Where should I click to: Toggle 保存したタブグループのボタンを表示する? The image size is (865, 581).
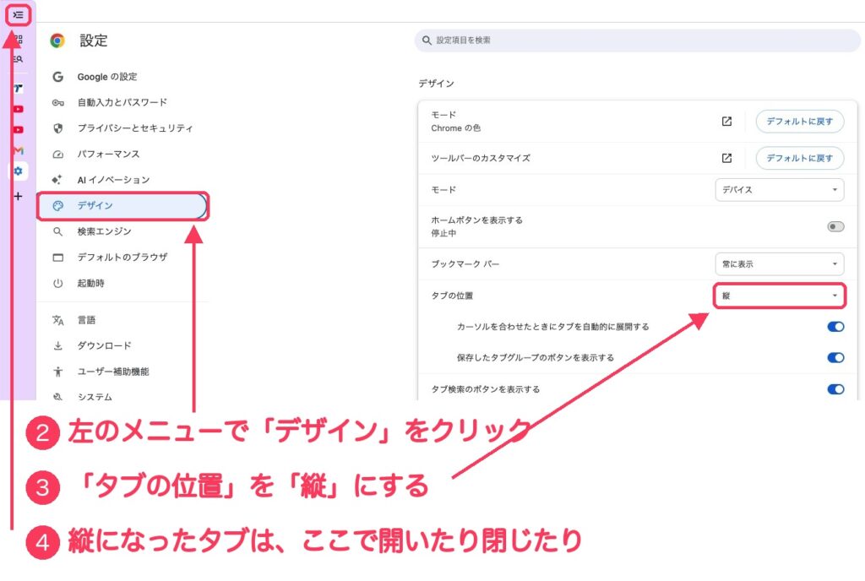[x=835, y=358]
